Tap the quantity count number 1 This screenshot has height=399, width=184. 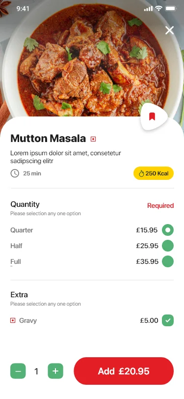click(37, 371)
